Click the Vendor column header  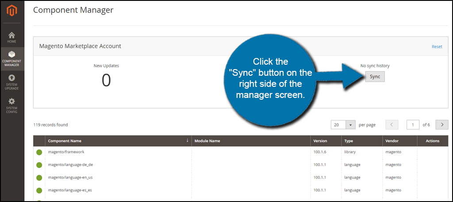pos(400,141)
